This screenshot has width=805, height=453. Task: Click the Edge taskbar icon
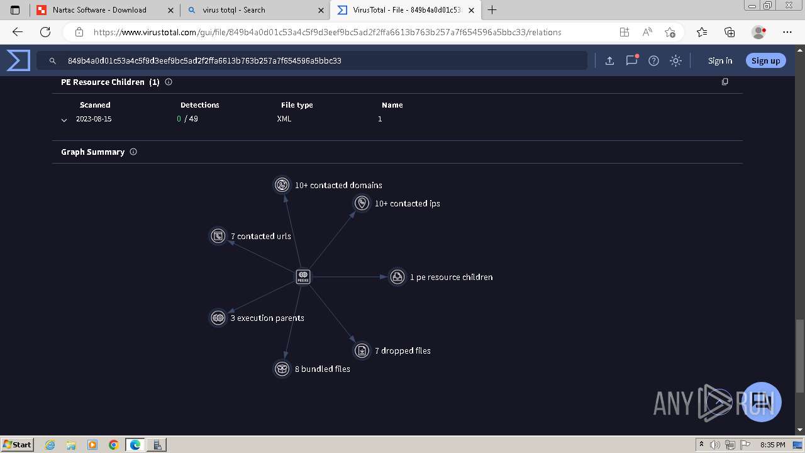click(135, 445)
